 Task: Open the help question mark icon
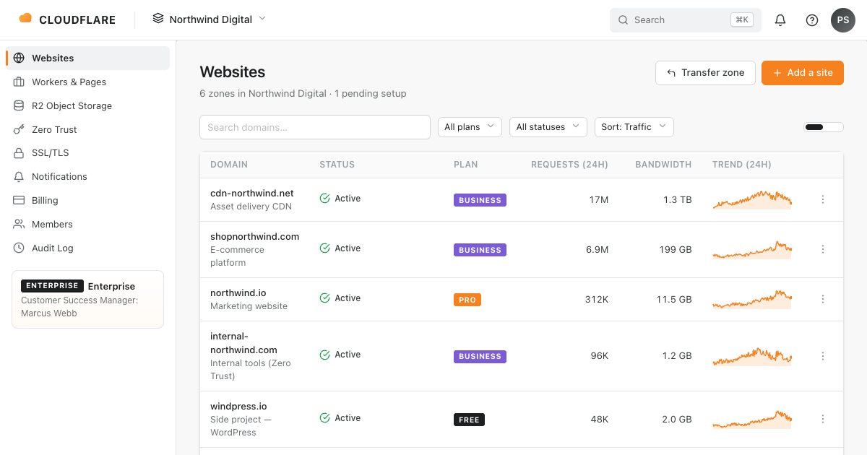click(x=812, y=20)
